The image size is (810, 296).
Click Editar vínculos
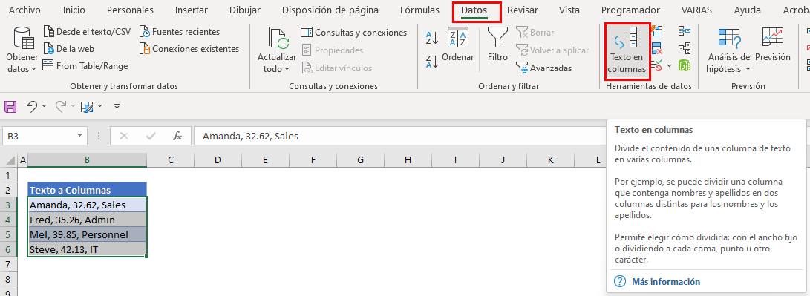coord(336,68)
